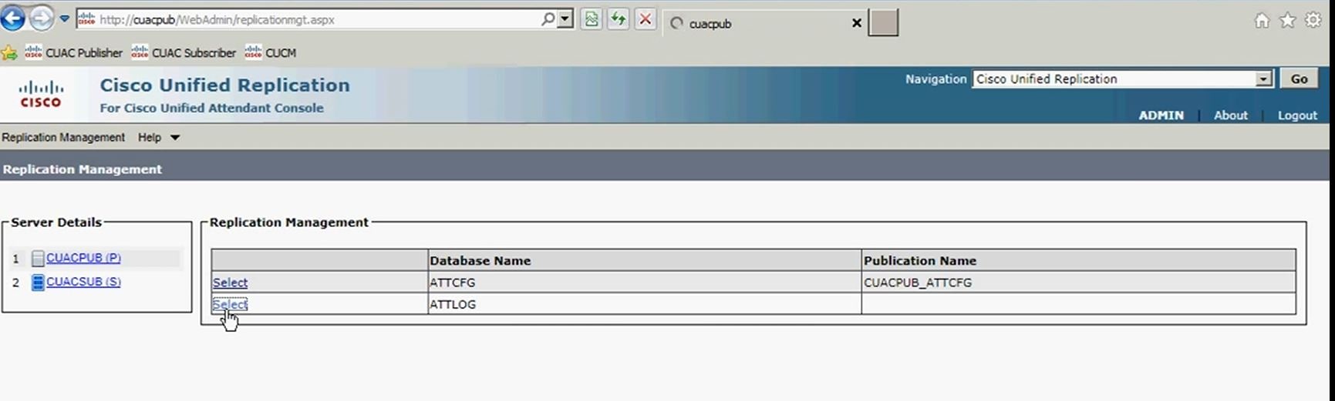Click the add to favorites bar star icon

[9, 52]
